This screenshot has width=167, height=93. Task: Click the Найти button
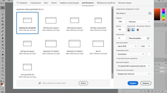click(x=83, y=83)
